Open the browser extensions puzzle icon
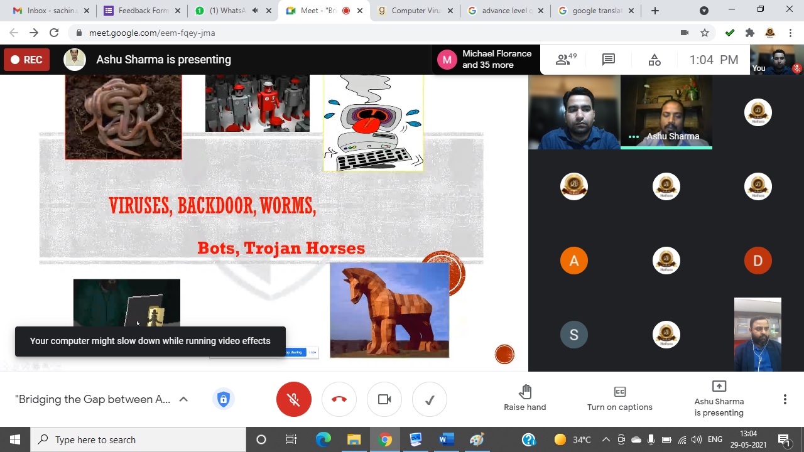The height and width of the screenshot is (452, 804). (749, 33)
